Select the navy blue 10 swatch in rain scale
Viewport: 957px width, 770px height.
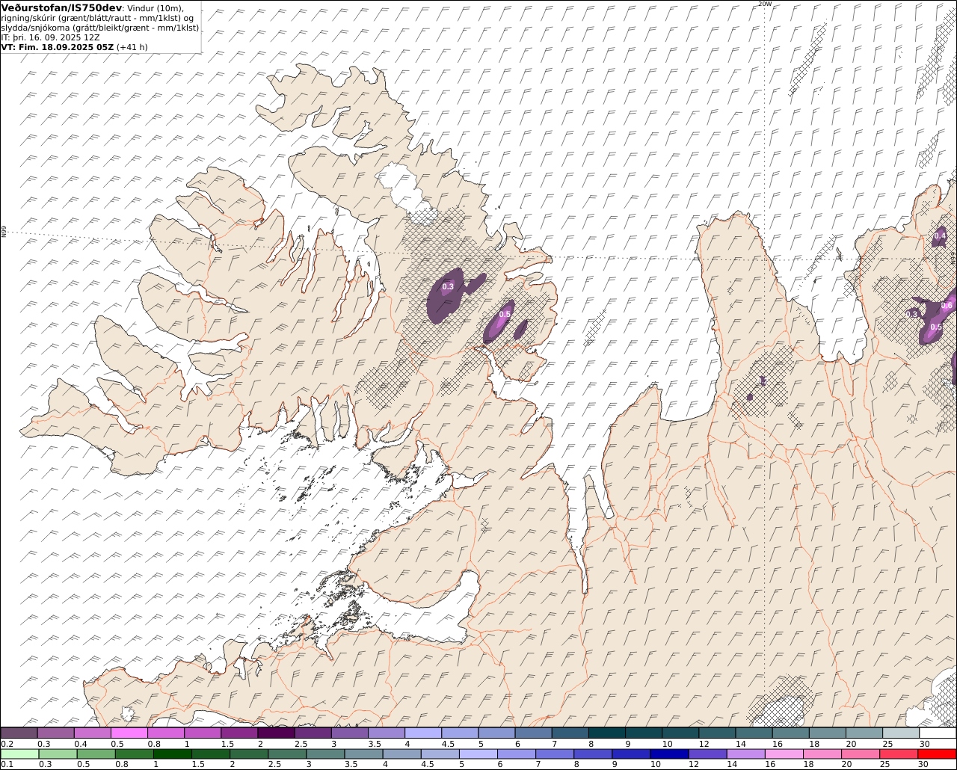[x=668, y=754]
